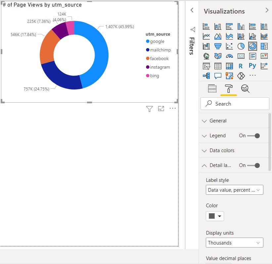Select the map globe visual
This screenshot has width=272, height=264.
206,56
